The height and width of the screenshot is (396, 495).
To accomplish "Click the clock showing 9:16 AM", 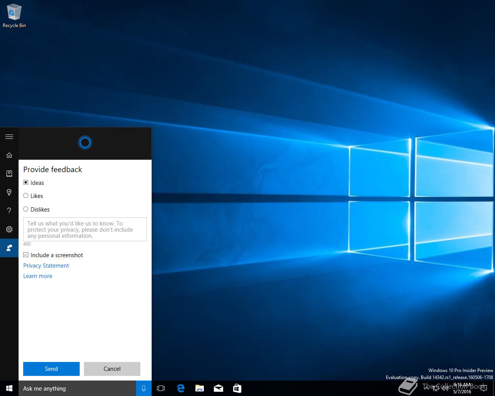I will 462,388.
